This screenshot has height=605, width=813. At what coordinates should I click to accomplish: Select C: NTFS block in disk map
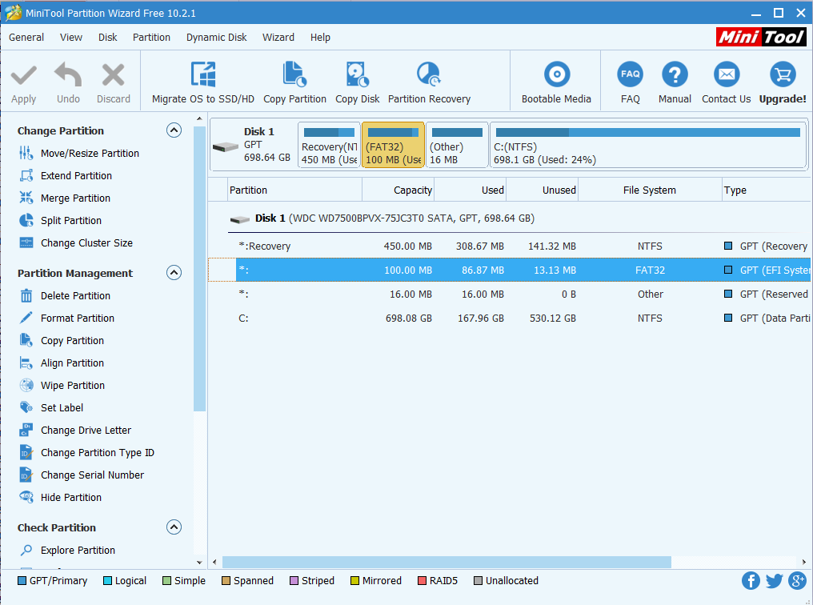tap(647, 145)
